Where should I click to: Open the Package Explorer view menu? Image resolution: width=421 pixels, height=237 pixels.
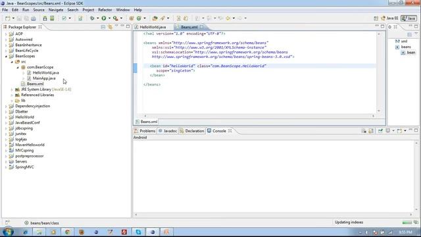pyautogui.click(x=116, y=26)
